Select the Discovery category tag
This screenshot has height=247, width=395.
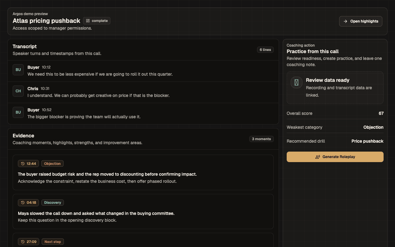click(x=52, y=203)
